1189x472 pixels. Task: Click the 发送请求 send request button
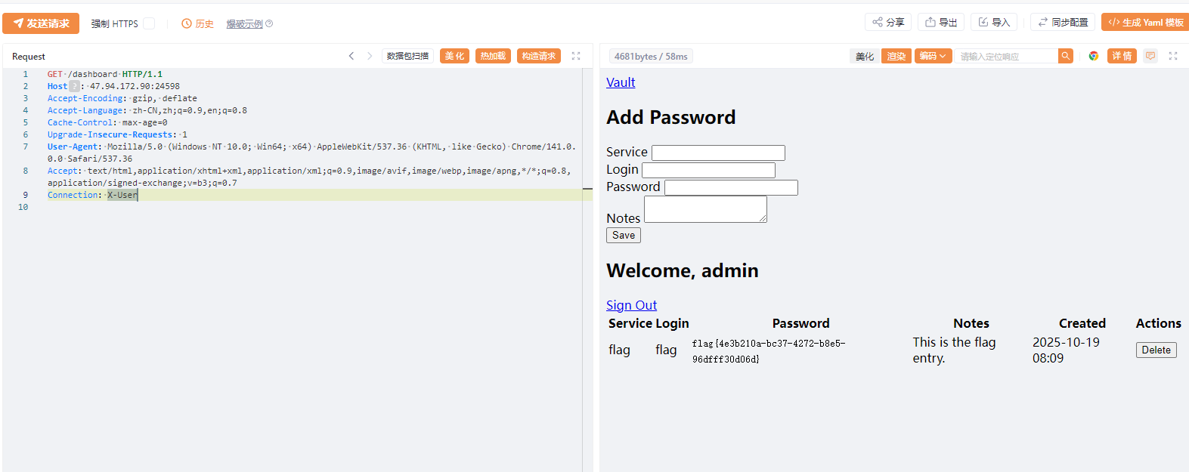point(41,23)
